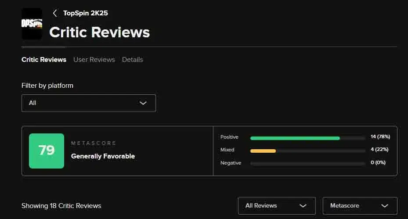408x219 pixels.
Task: Click the Generally Favorable label
Action: pos(103,156)
